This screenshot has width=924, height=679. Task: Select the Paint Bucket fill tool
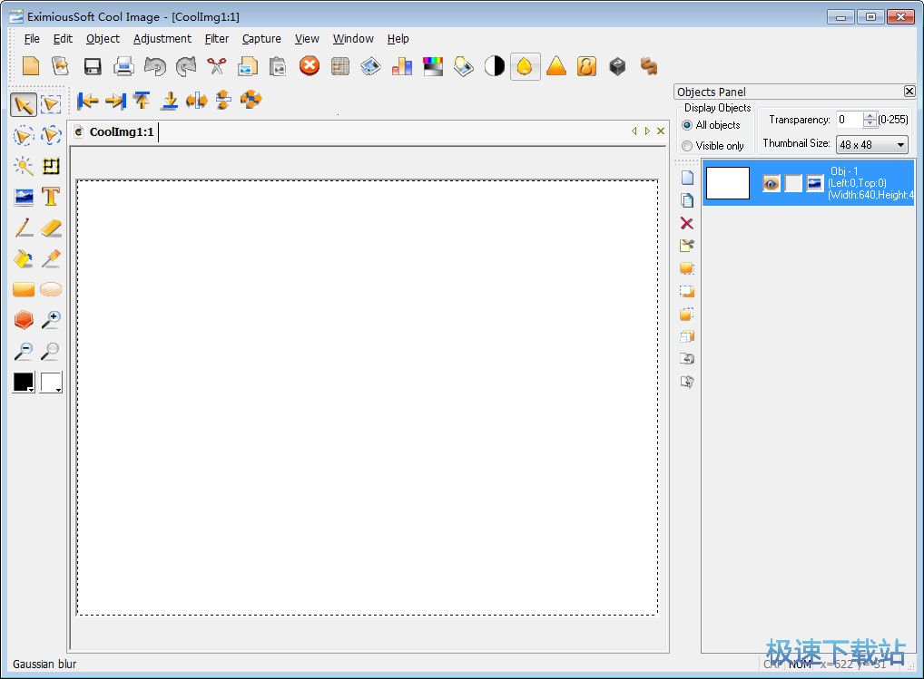(24, 259)
